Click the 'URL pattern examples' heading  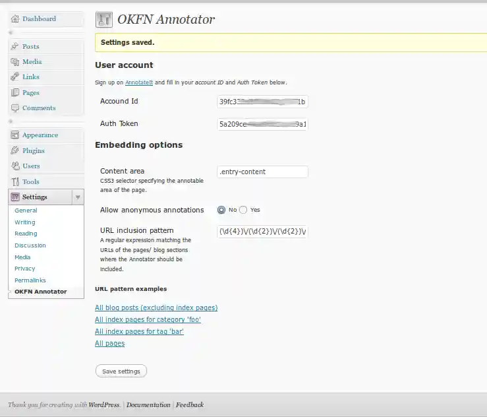tap(130, 289)
